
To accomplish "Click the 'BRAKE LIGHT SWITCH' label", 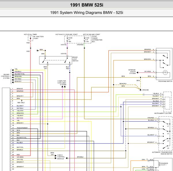I will (75, 59).
